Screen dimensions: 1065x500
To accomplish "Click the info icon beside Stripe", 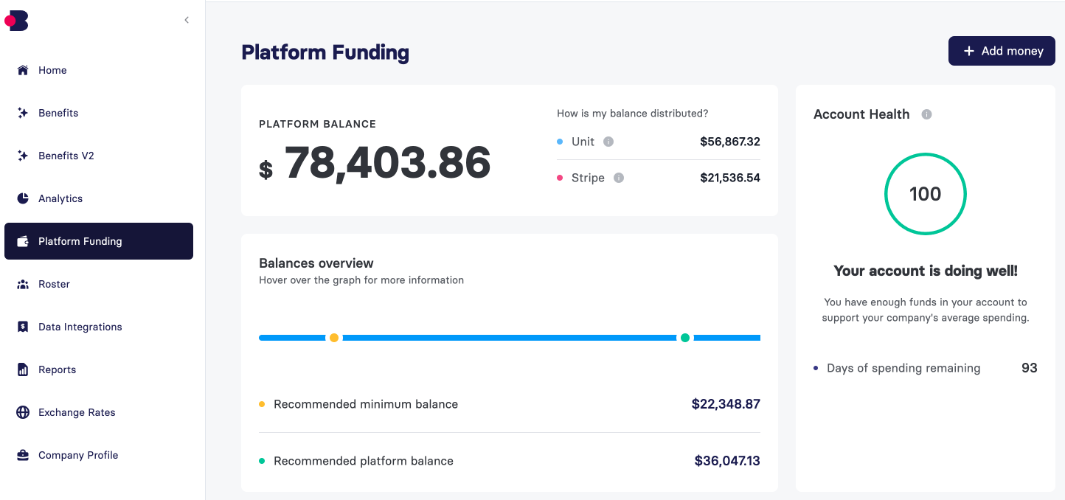I will tap(619, 178).
